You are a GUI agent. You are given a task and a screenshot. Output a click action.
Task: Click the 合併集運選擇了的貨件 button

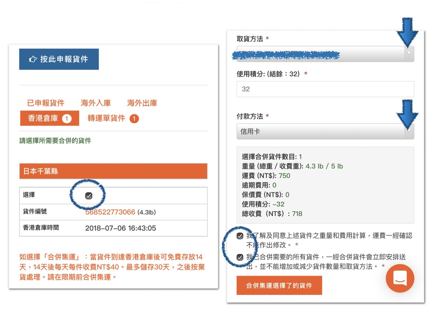point(279,285)
